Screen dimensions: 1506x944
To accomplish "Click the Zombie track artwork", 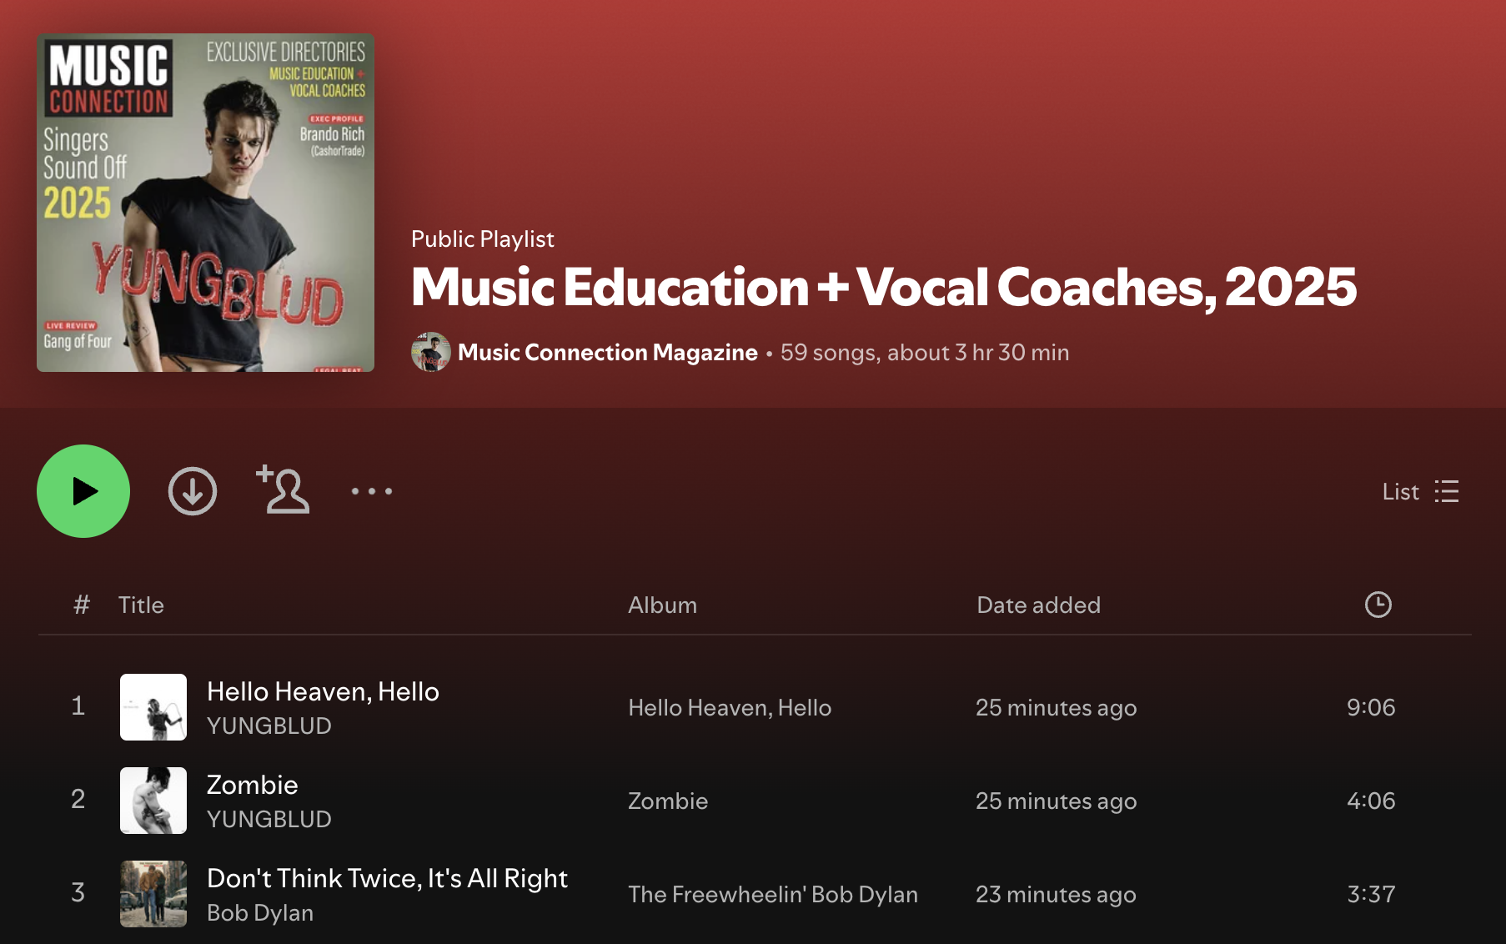I will 153,801.
